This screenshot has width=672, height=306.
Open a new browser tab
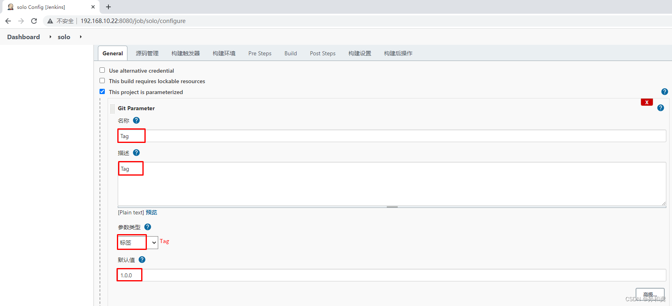coord(108,7)
